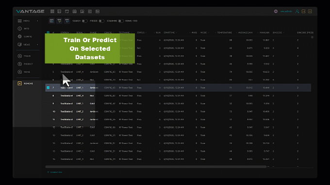Viewport: 330px width, 185px height.
Task: Sort by the Run column header
Action: (x=158, y=32)
